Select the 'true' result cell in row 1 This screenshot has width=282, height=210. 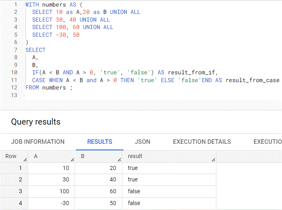pyautogui.click(x=133, y=168)
